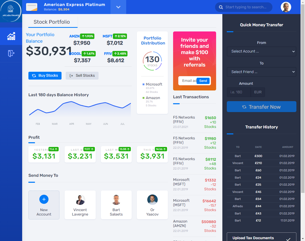Screen dimensions: 305x241
Task: Click the Microsoft blue legend swatch
Action: point(144,84)
